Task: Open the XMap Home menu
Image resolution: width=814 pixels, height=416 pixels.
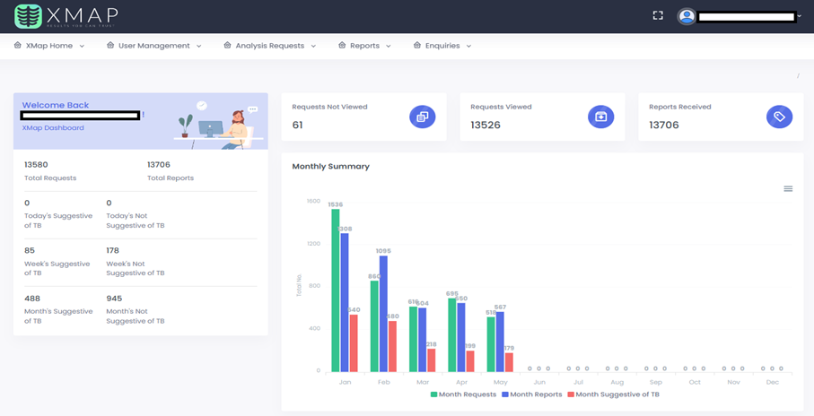Action: [49, 46]
